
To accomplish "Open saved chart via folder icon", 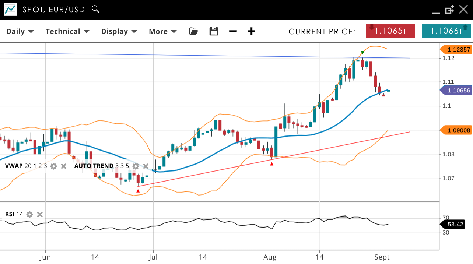I will 193,31.
